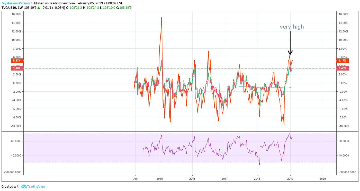Click 12.00% on the left price scale
360x191 pixels.
[x=17, y=31]
